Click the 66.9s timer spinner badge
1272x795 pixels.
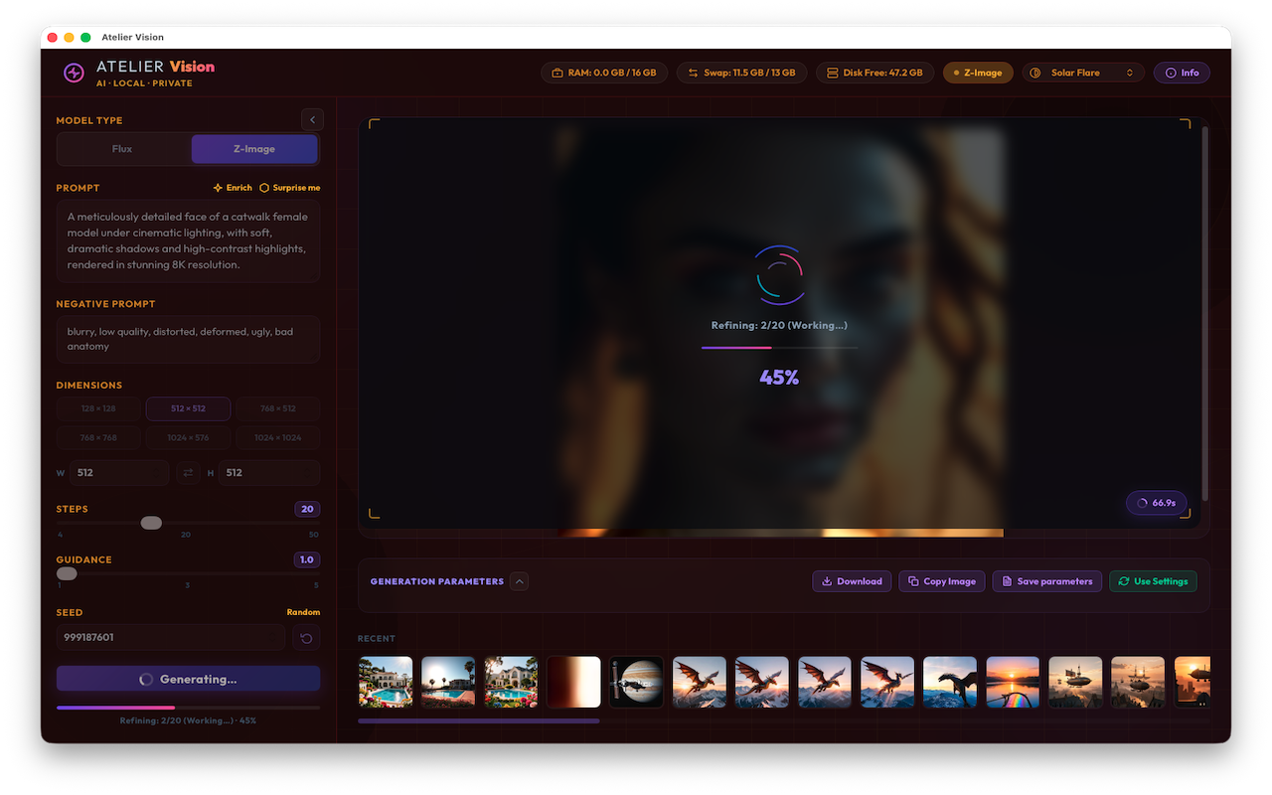1157,503
